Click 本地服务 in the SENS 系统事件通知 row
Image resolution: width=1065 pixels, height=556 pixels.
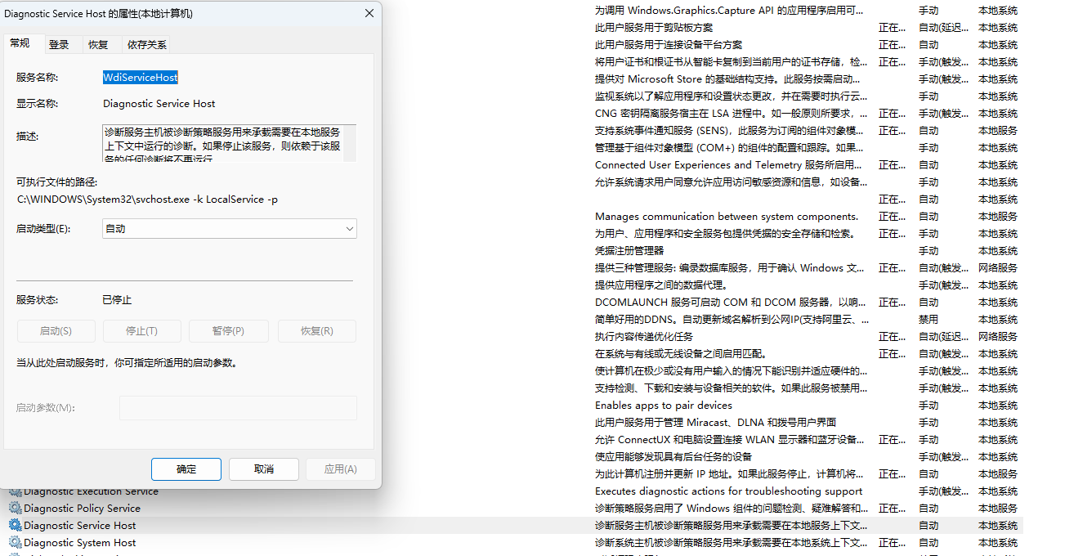pos(998,131)
